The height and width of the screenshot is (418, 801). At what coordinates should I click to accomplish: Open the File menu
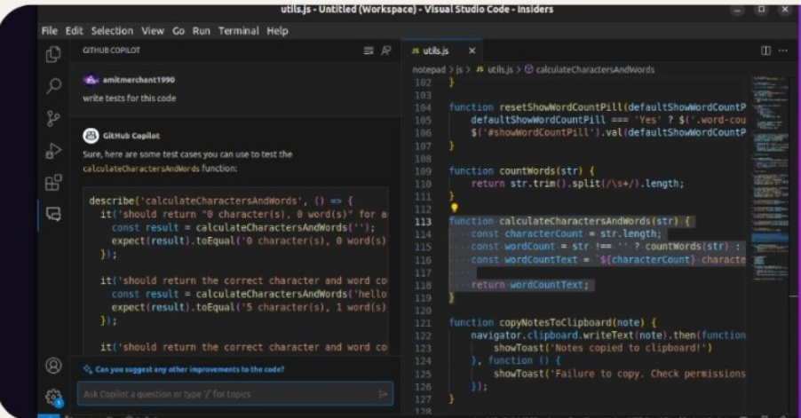pos(49,31)
